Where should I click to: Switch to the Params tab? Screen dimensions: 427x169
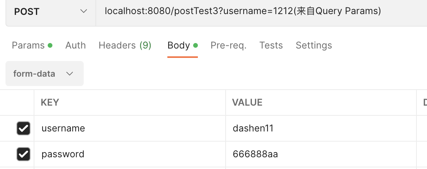[28, 45]
